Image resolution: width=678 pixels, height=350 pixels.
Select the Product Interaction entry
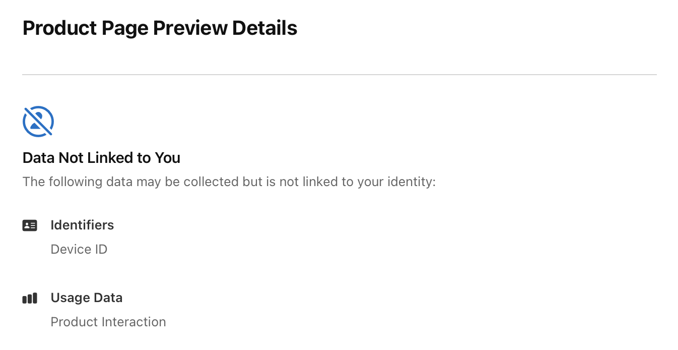pyautogui.click(x=108, y=322)
